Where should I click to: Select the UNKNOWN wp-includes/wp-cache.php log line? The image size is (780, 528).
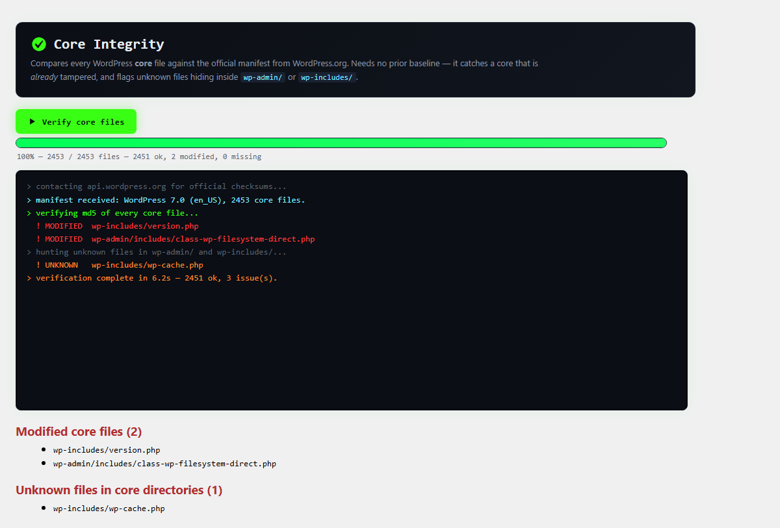pyautogui.click(x=120, y=265)
